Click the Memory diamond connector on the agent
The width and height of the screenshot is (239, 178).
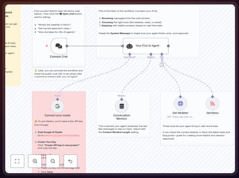coord(151,54)
